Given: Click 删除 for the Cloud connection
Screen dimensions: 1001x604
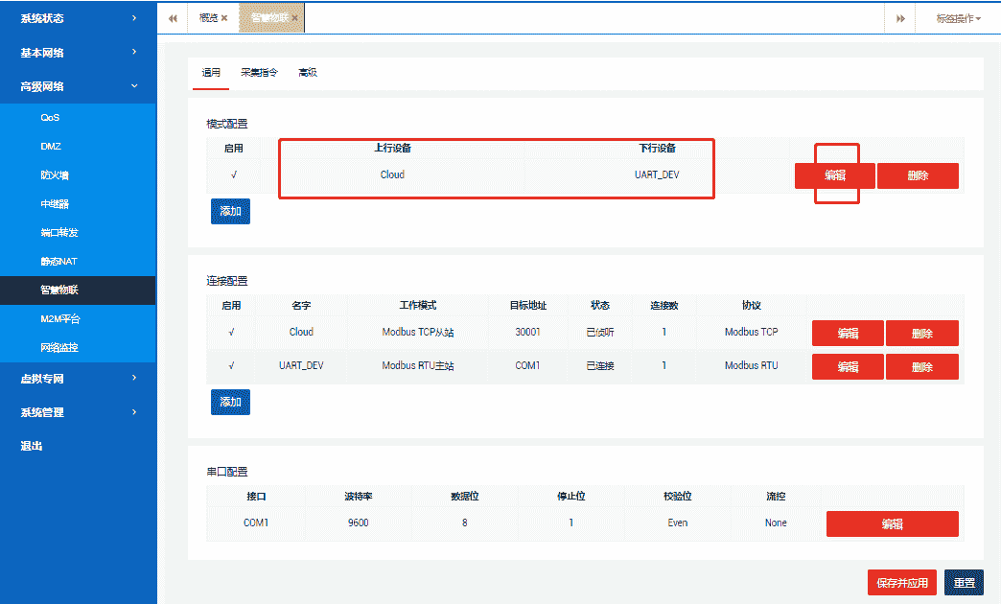Looking at the screenshot, I should coord(921,333).
